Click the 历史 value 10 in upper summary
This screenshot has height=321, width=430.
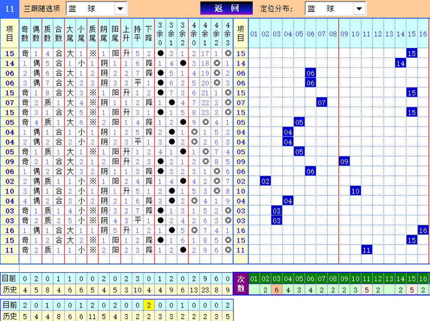[x=137, y=290]
